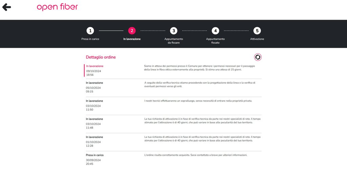
Task: Click the Appuntamento da fissare label
Action: click(x=174, y=41)
